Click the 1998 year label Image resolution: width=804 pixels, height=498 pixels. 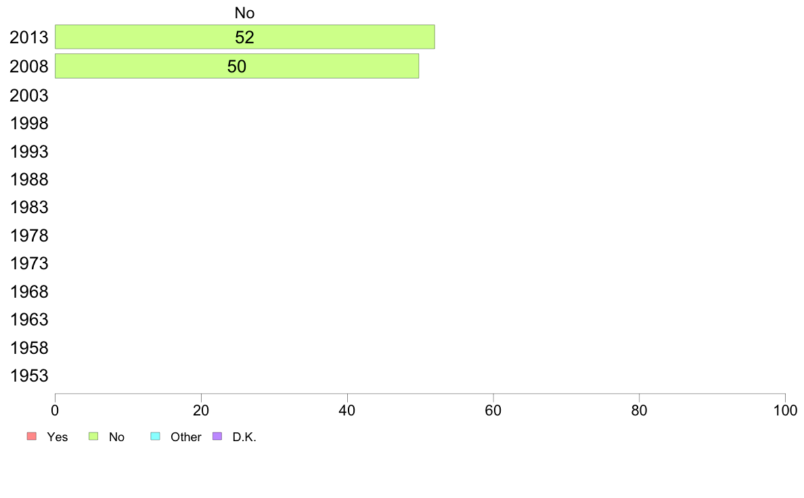[28, 124]
